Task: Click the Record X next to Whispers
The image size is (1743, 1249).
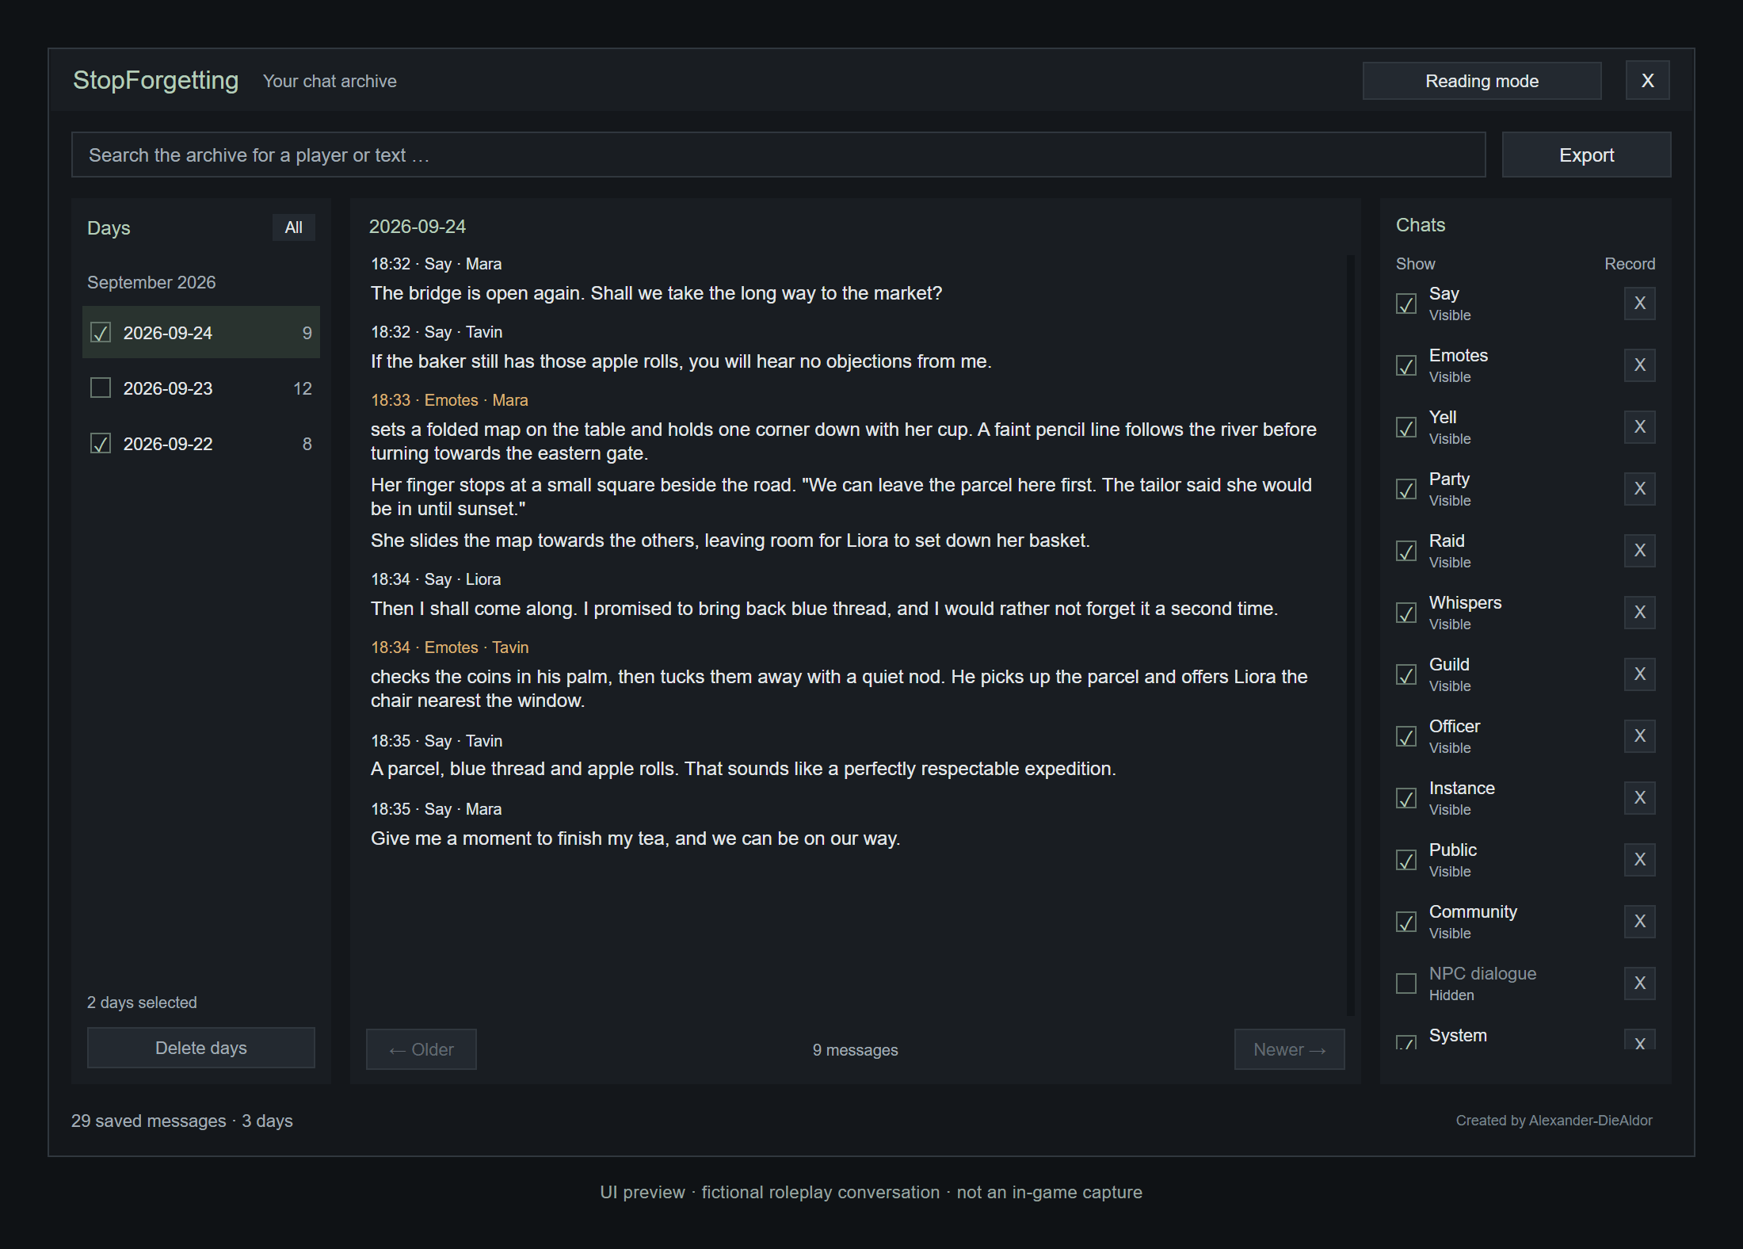Action: 1639,613
